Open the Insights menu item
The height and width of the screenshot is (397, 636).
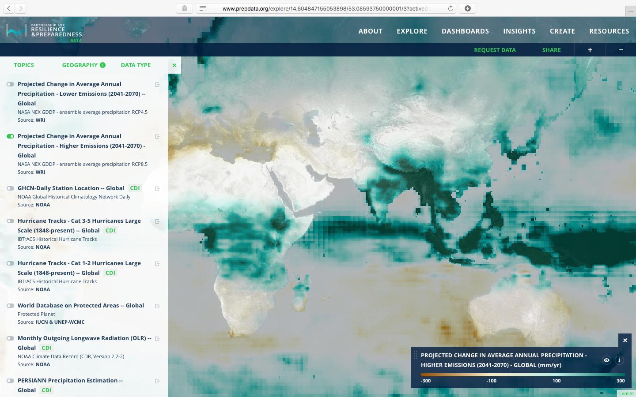point(519,31)
